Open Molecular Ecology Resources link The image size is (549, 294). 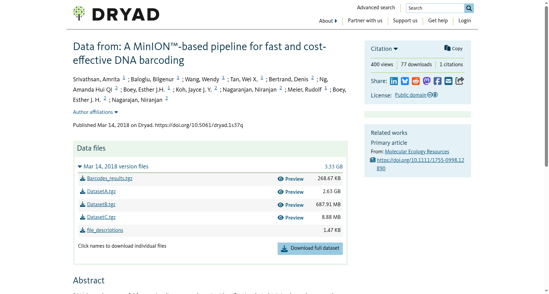point(417,152)
